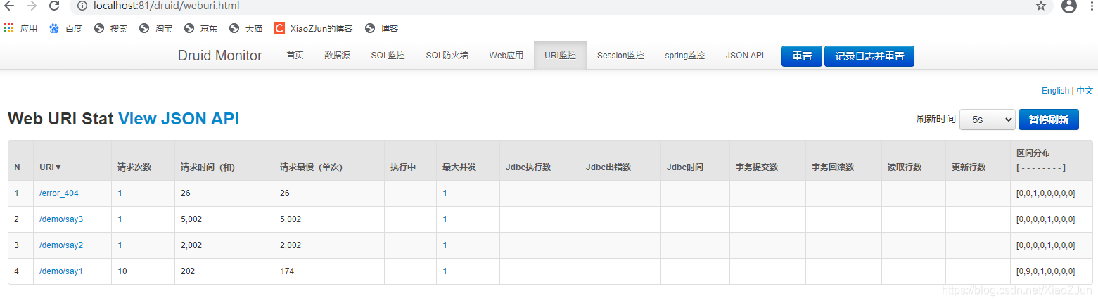Open the spring监控 tab

(x=684, y=56)
